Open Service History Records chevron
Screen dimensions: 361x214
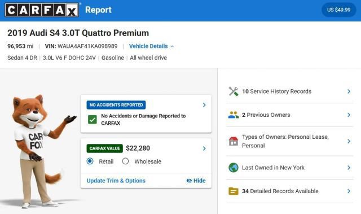click(349, 91)
